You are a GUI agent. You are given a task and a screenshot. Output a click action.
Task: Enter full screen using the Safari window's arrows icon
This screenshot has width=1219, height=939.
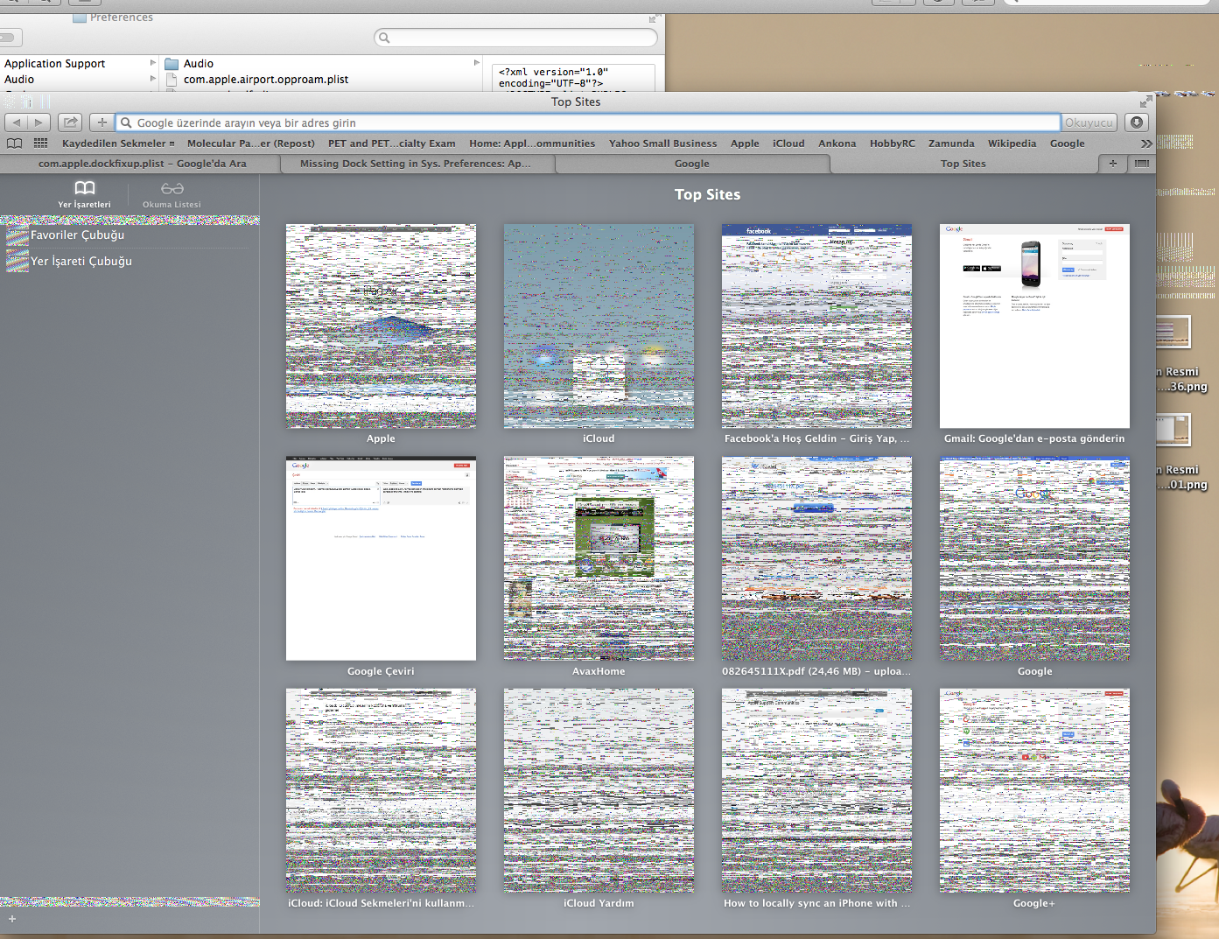point(1145,102)
